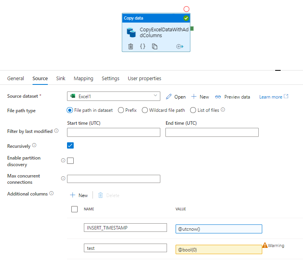303x269 pixels.
Task: Switch to the Source tab
Action: pyautogui.click(x=40, y=79)
